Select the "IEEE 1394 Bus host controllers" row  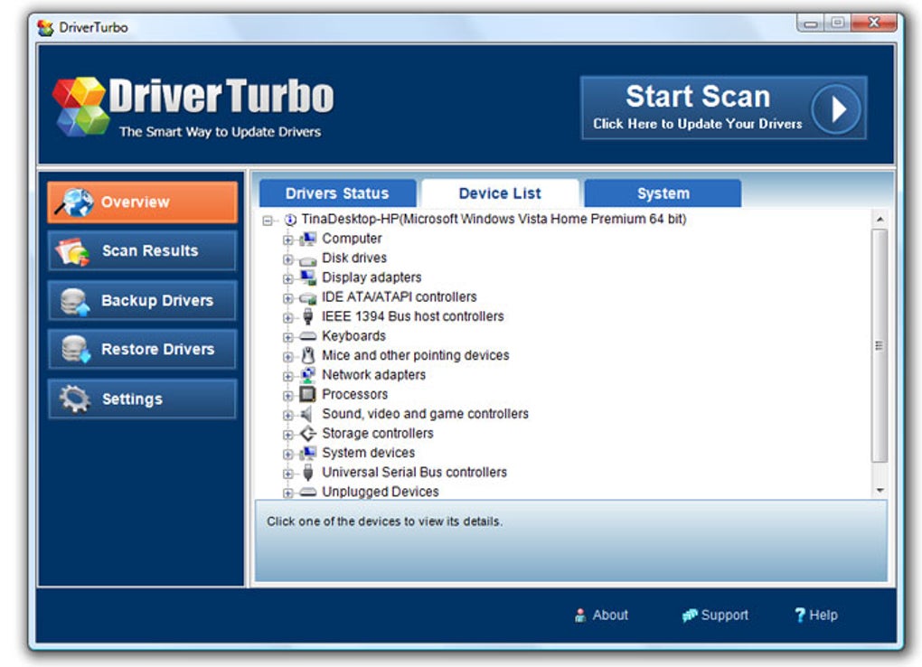click(413, 316)
